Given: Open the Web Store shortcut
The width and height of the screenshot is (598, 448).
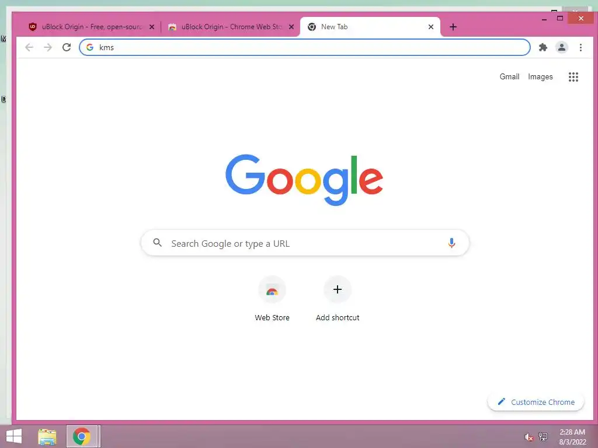Looking at the screenshot, I should [x=272, y=299].
